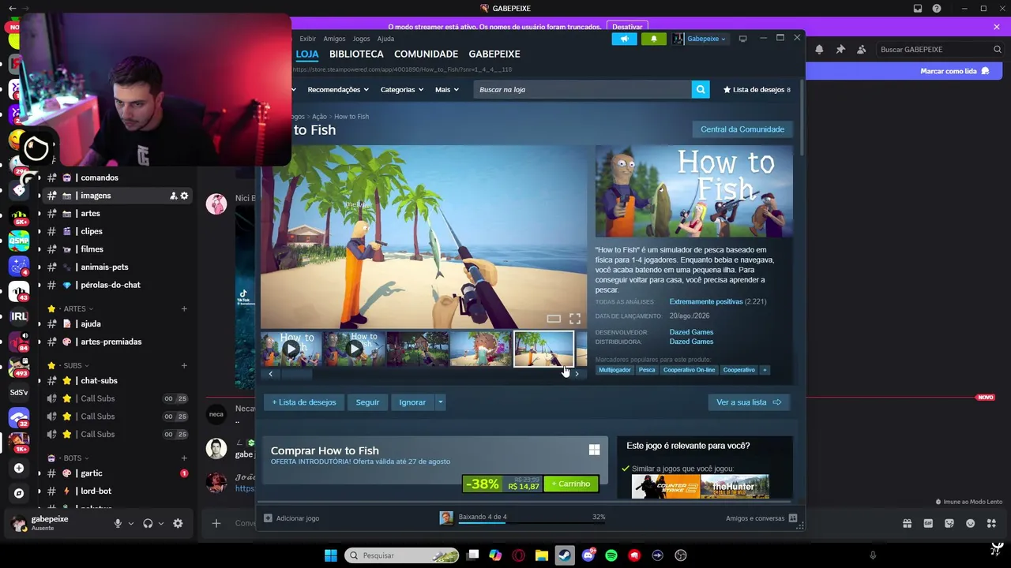Select the Pesca tag
Screen dimensions: 1011x568
(647, 370)
